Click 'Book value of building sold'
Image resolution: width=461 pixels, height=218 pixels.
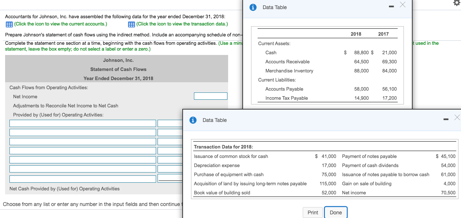click(x=222, y=193)
